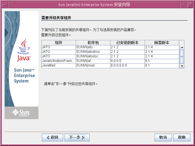This screenshot has width=195, height=146.
Task: Click the table scrollbar down arrow
Action: 182,66
